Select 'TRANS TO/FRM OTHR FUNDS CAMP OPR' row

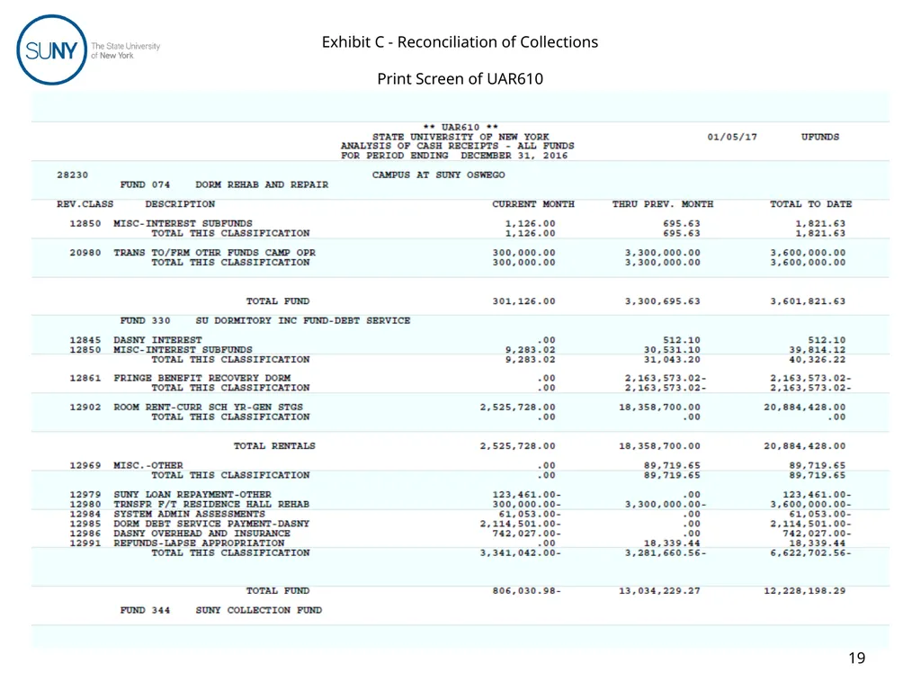tap(458, 253)
